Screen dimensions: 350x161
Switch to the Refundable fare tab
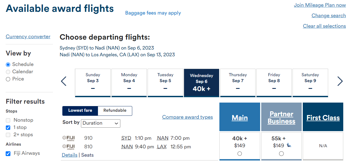pyautogui.click(x=114, y=111)
